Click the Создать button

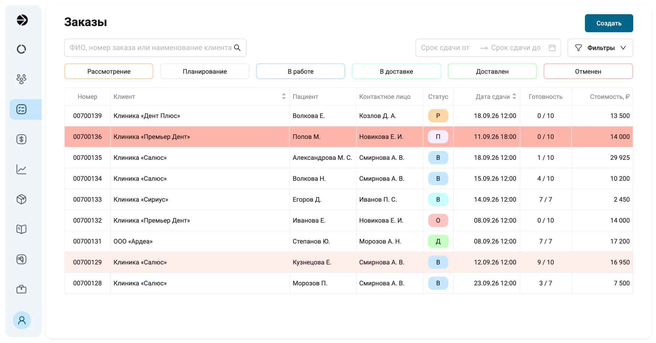pyautogui.click(x=609, y=23)
